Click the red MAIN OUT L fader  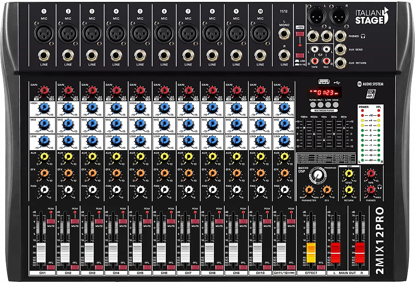335,253
